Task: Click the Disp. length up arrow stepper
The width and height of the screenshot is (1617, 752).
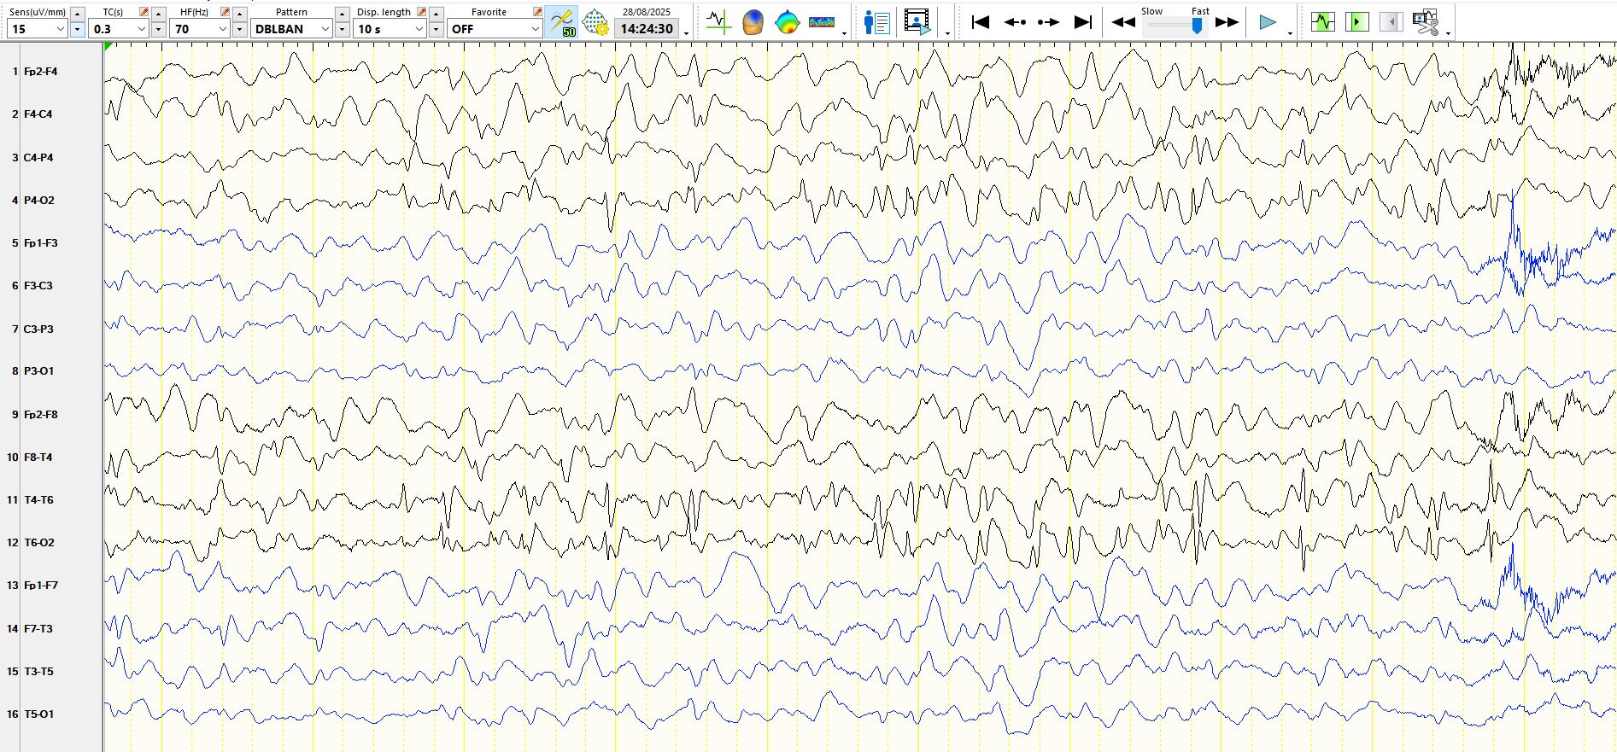Action: (x=436, y=14)
